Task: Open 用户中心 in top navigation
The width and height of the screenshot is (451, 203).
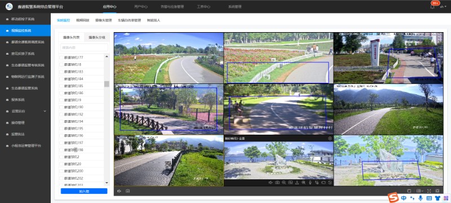Action: [x=141, y=7]
